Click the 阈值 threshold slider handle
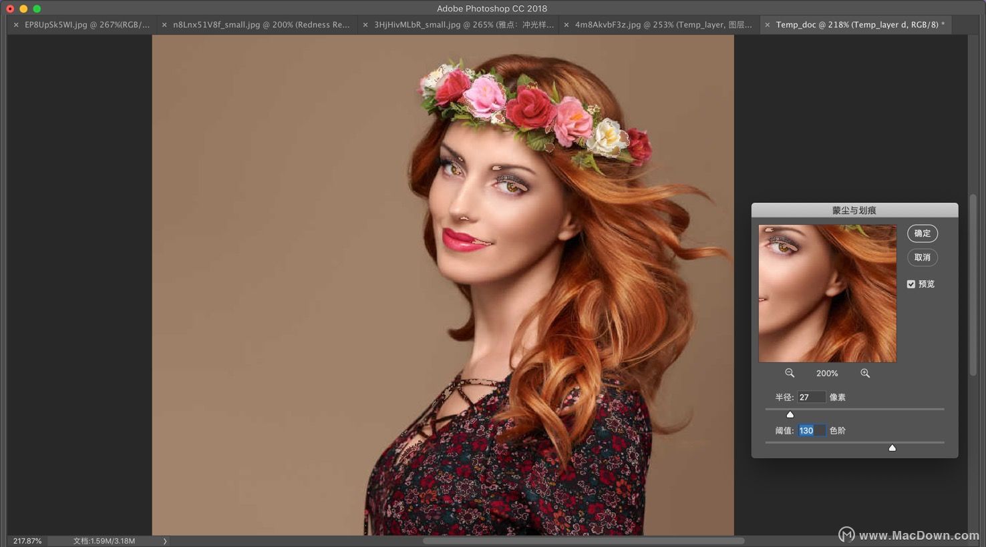Viewport: 986px width, 547px height. point(892,448)
